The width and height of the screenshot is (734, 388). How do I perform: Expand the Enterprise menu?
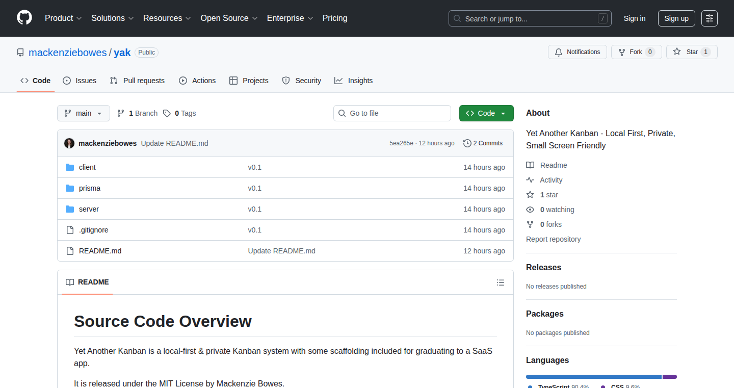coord(290,18)
